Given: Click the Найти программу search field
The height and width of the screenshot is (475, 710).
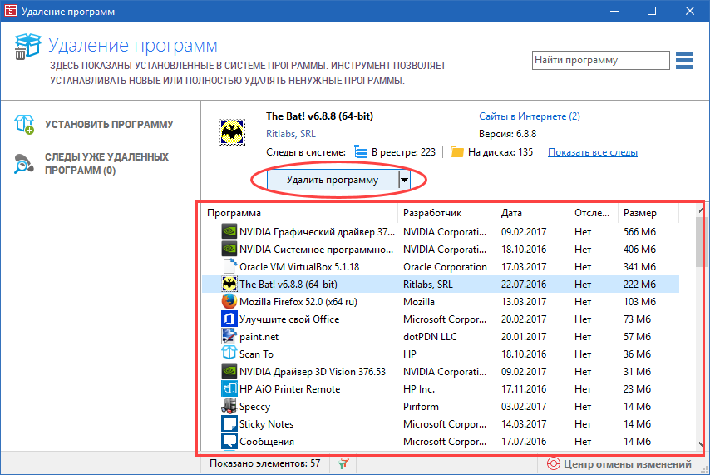Looking at the screenshot, I should click(x=600, y=60).
